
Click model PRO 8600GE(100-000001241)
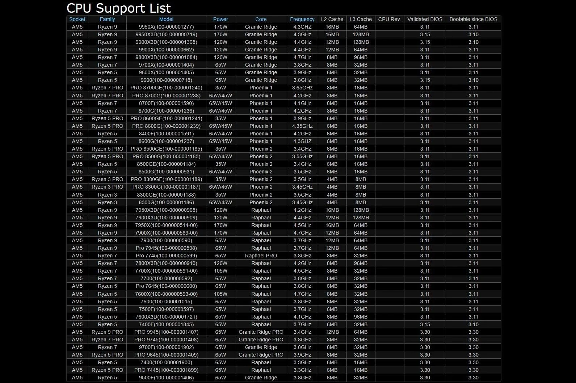tap(166, 118)
